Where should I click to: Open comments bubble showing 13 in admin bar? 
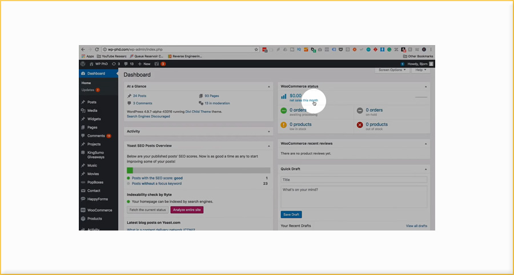pos(128,64)
